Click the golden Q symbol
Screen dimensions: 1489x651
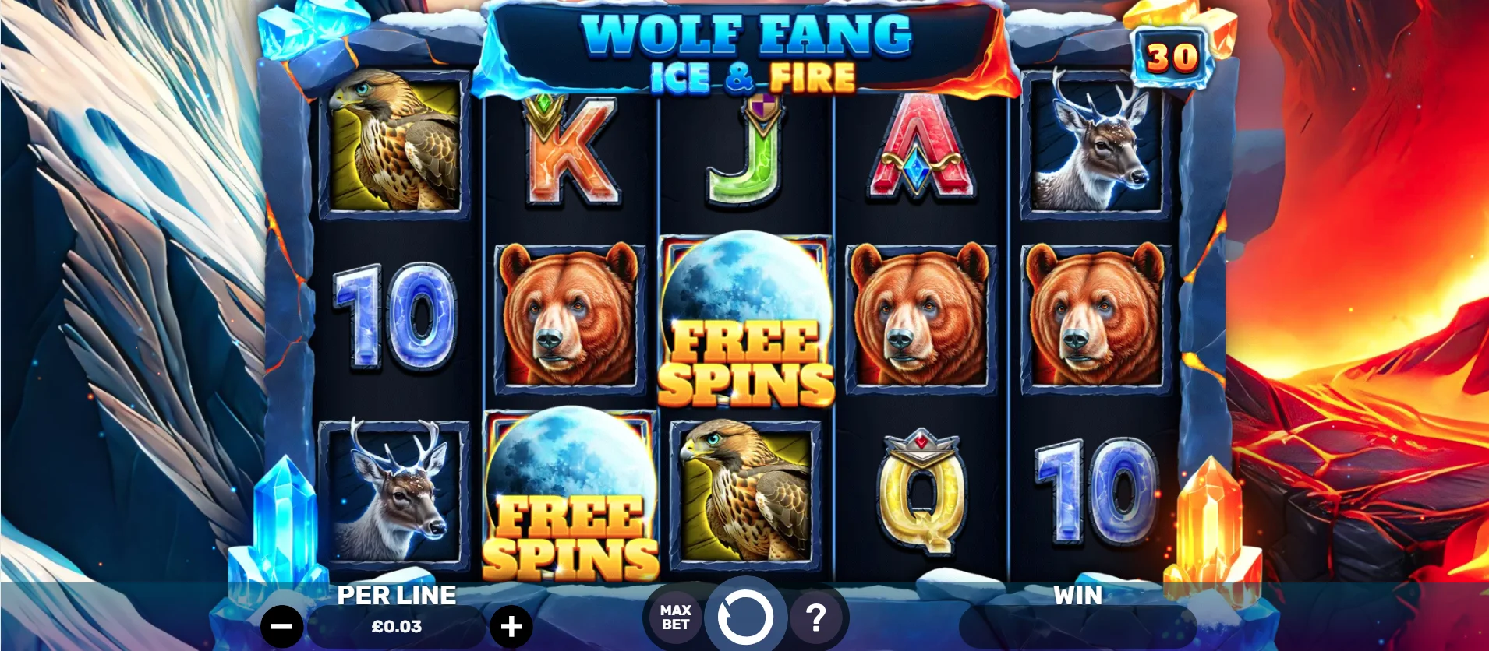(x=921, y=491)
